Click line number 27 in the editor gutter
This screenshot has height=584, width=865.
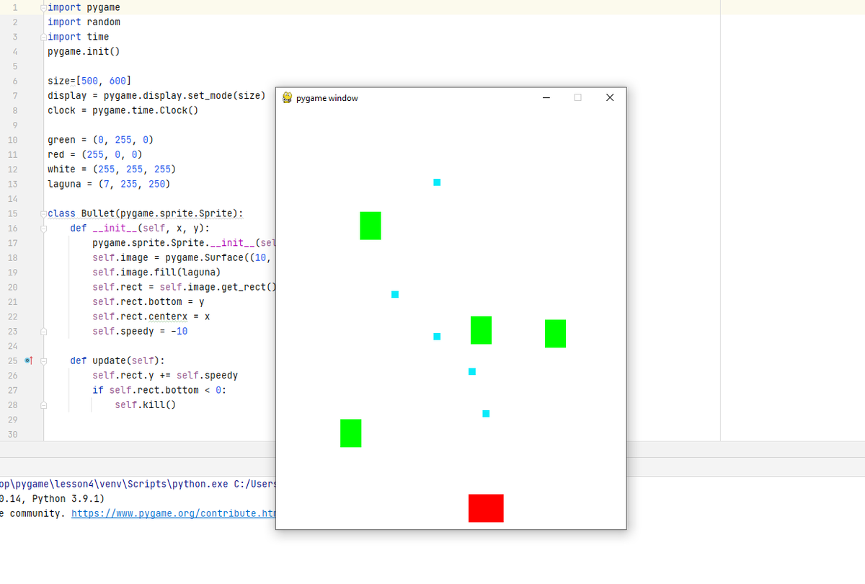(12, 390)
